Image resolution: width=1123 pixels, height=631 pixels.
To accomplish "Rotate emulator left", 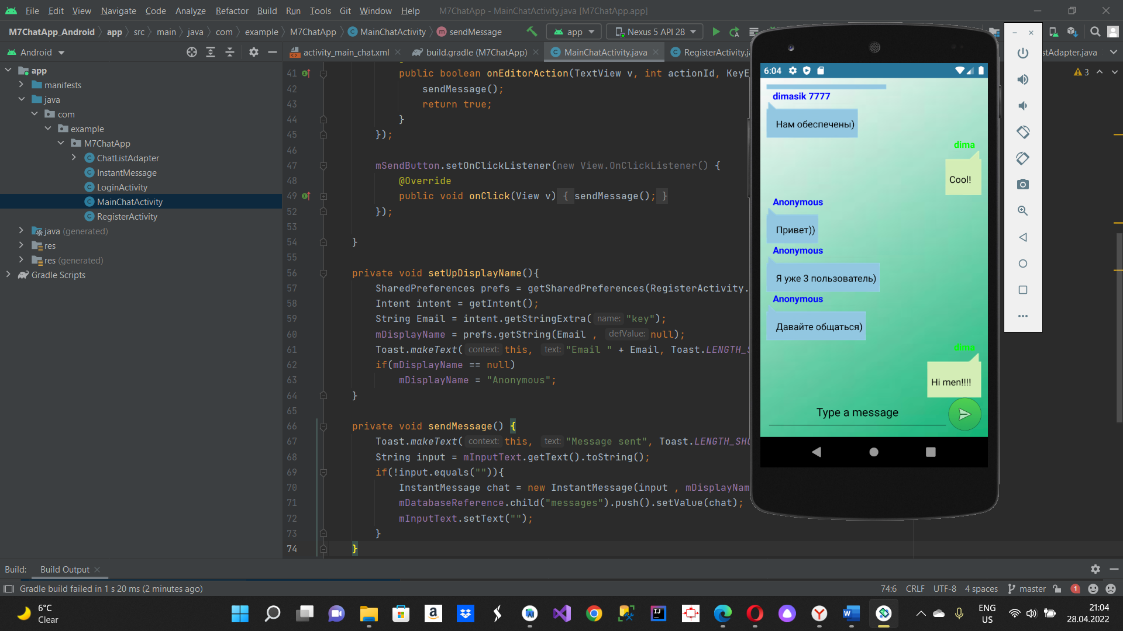I will [x=1023, y=132].
